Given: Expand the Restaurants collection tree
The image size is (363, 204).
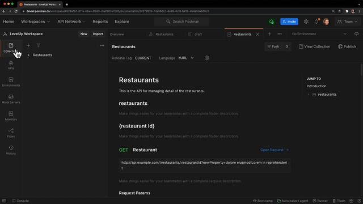Looking at the screenshot, I should click(28, 55).
